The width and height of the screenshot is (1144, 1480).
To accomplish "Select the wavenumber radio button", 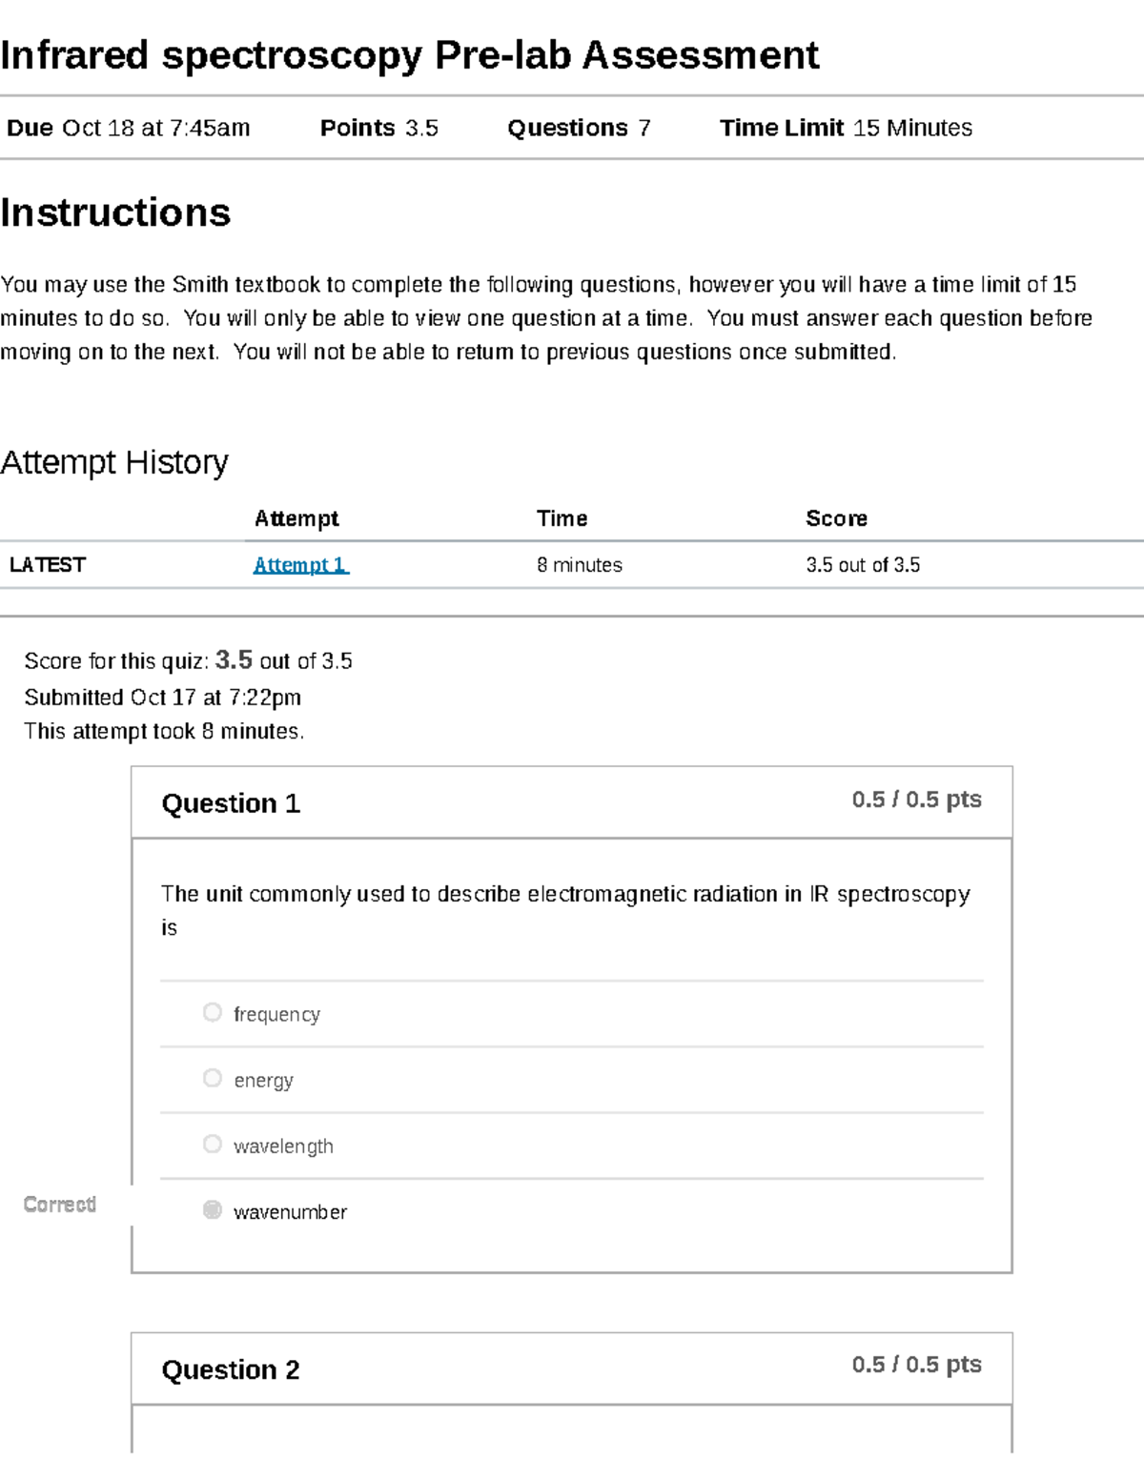I will (213, 1210).
